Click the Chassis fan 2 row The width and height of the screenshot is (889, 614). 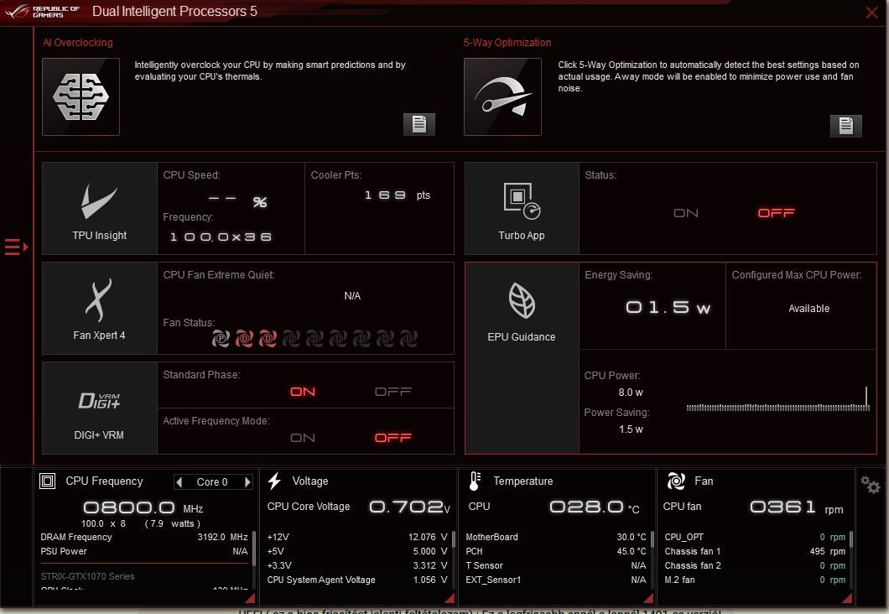point(755,565)
